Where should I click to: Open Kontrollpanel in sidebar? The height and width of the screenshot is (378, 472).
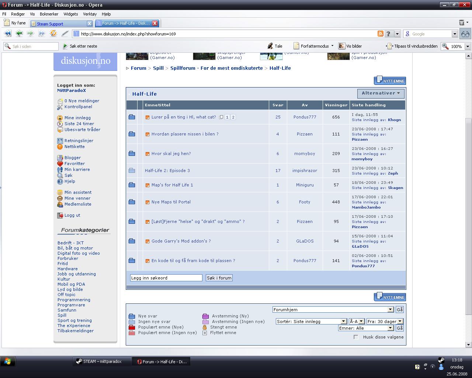click(78, 107)
